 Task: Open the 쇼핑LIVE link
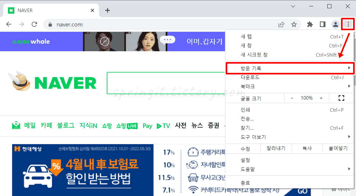[127, 126]
